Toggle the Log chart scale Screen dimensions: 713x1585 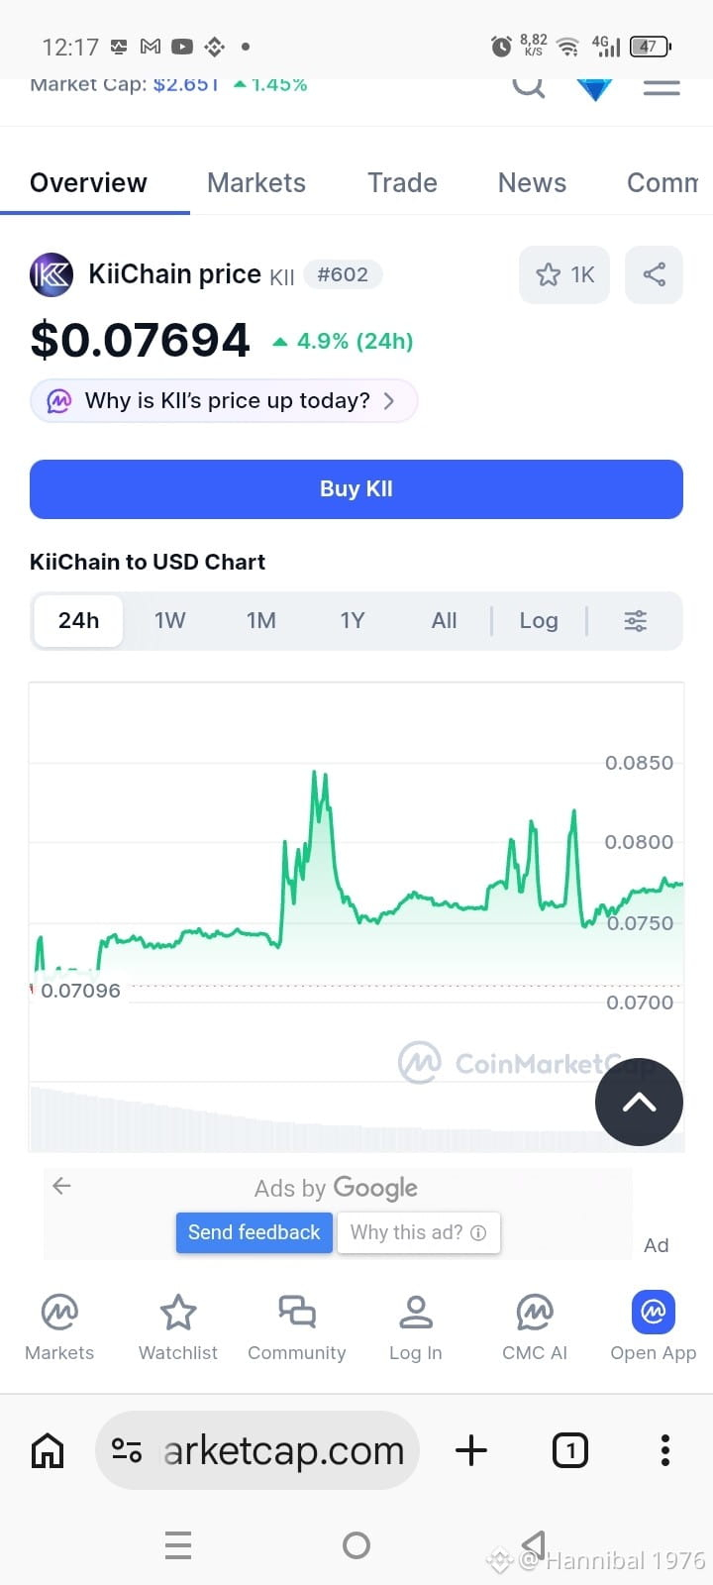pos(539,621)
